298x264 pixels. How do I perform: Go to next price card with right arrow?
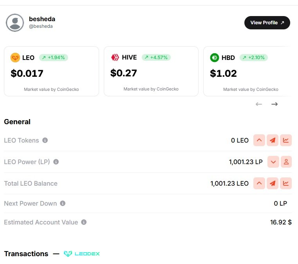coord(275,104)
